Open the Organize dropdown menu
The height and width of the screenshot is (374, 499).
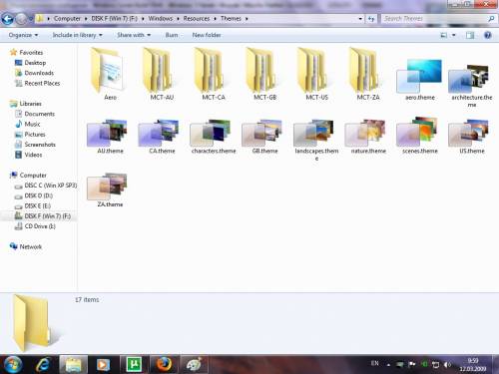23,35
